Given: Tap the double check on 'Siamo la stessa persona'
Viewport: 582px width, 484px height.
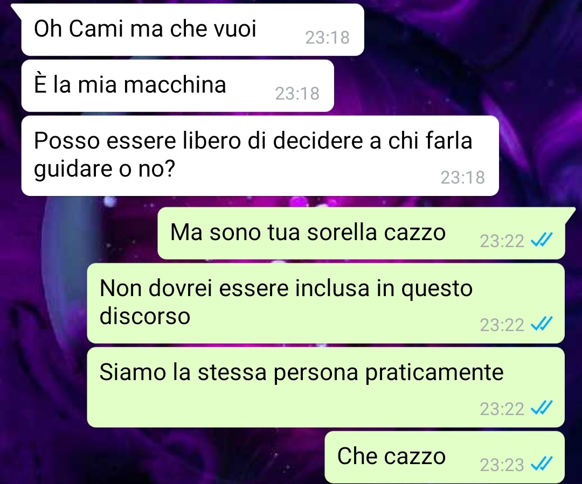Looking at the screenshot, I should (542, 408).
